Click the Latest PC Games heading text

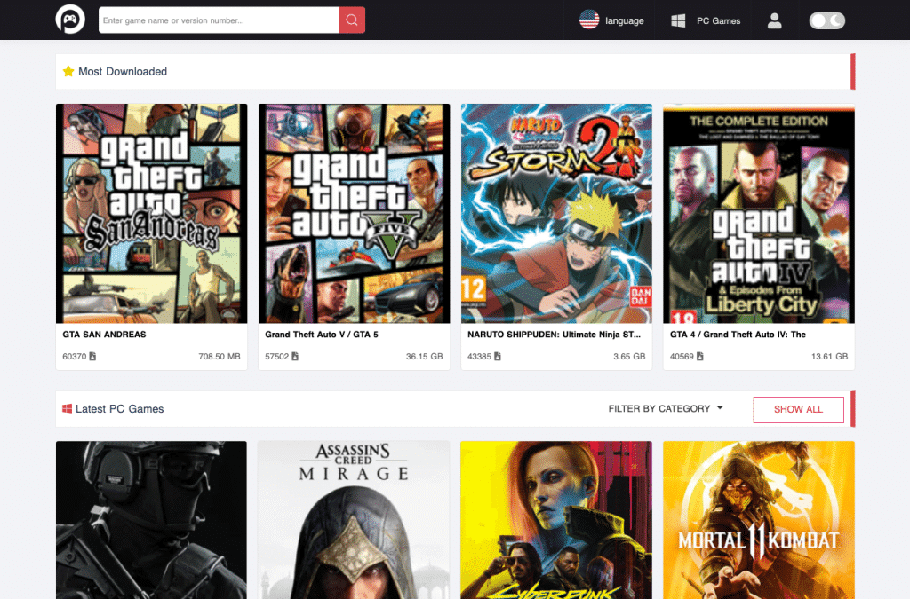point(120,408)
